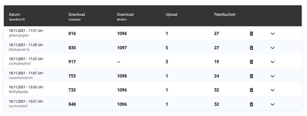Click trash icon for snzfbq4bq6m2 row
Image resolution: width=307 pixels, height=116 pixels.
pos(251,62)
